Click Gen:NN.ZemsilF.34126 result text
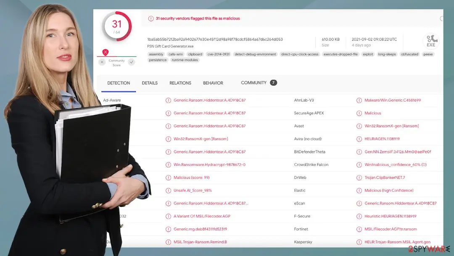The width and height of the screenshot is (454, 256). tap(398, 152)
